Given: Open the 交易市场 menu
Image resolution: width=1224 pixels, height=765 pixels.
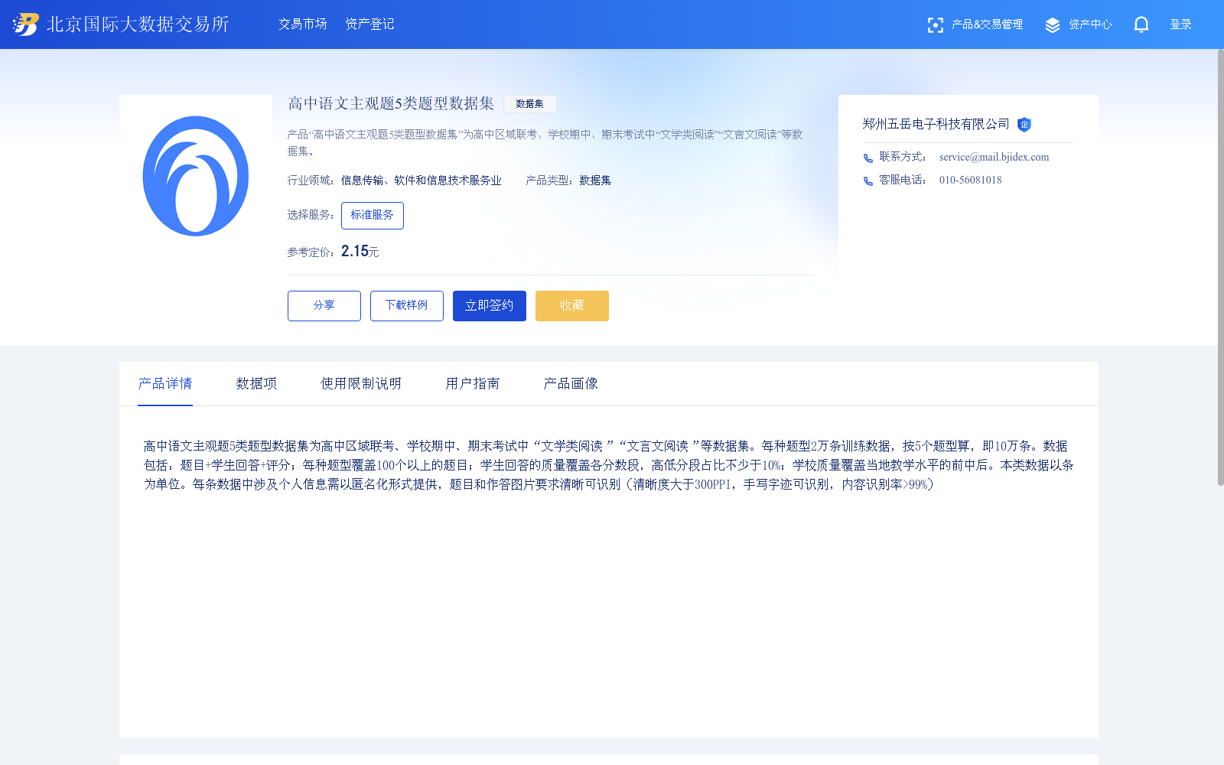Looking at the screenshot, I should (303, 24).
